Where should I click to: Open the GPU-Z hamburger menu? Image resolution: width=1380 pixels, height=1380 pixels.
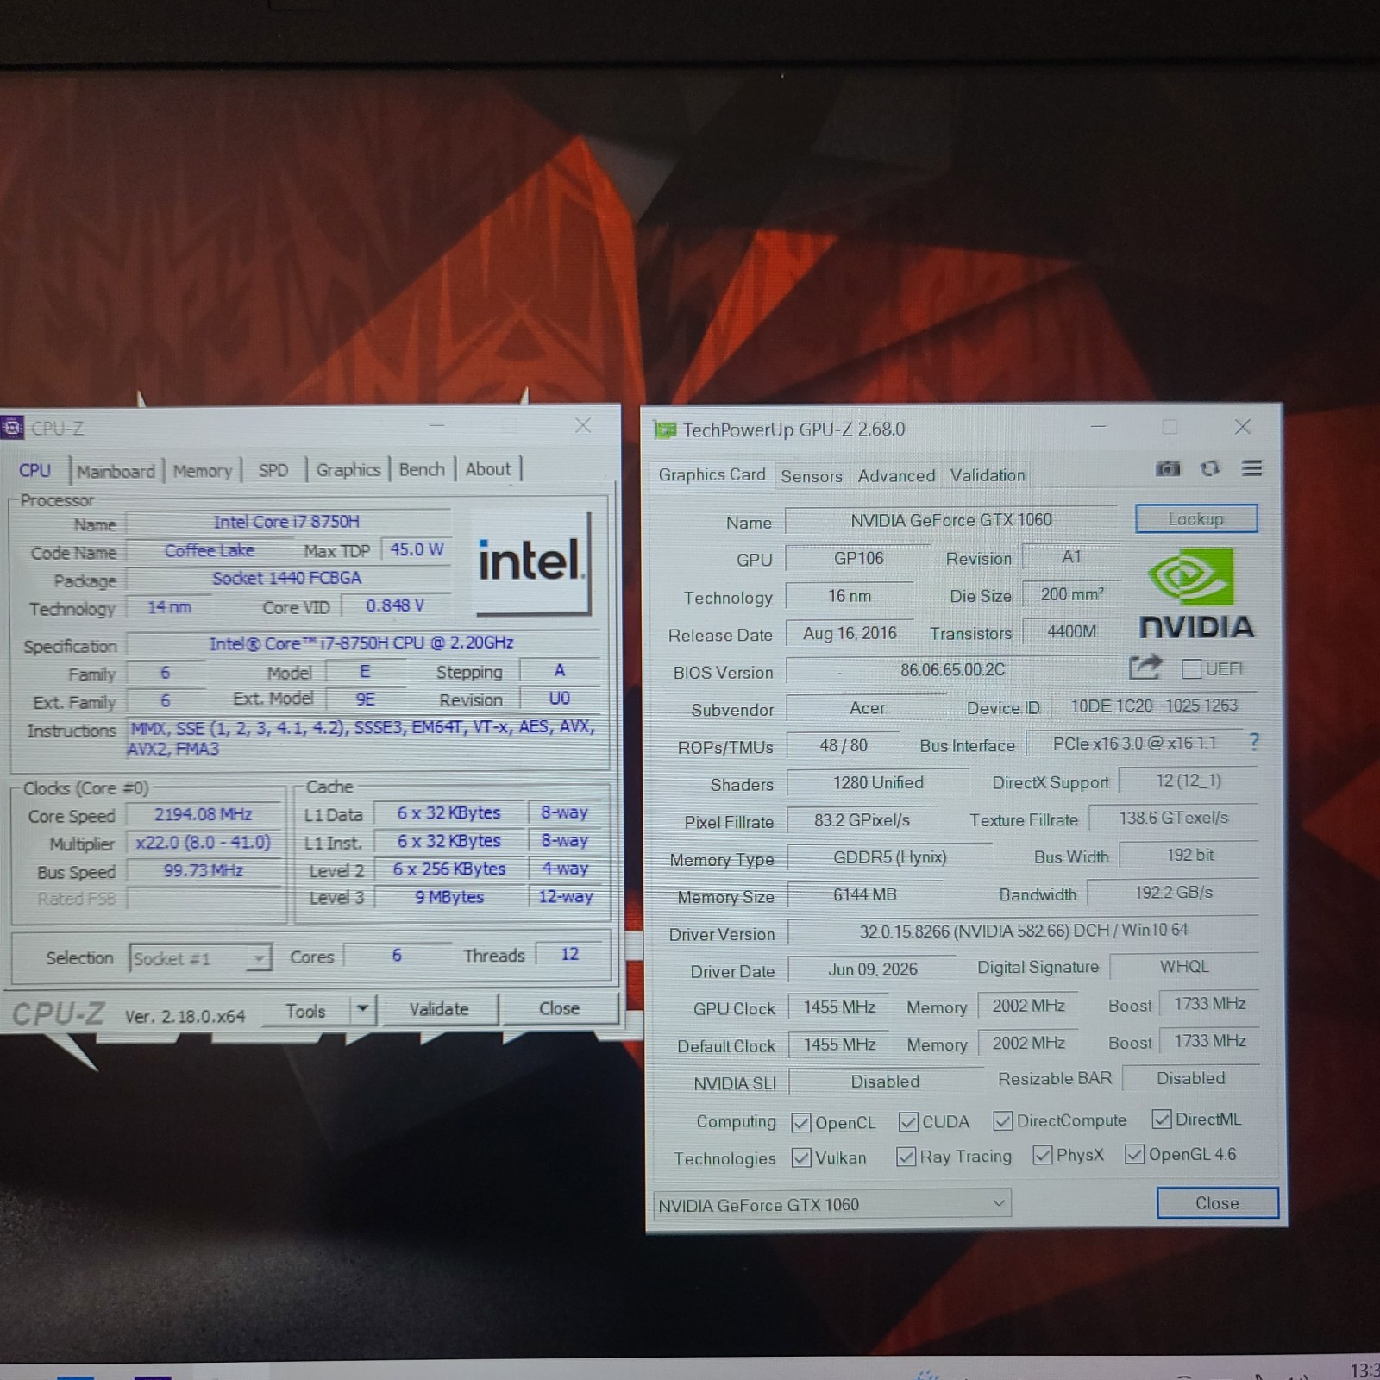click(x=1251, y=467)
